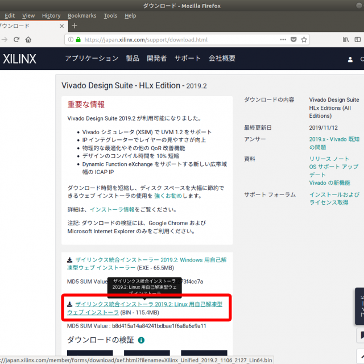364x364 pixels.
Task: Close the ダウンロード tab
Action: click(61, 26)
